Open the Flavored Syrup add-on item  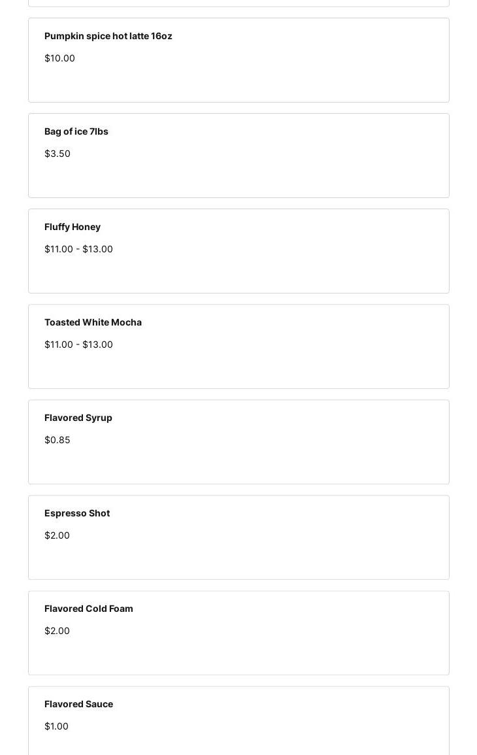point(78,418)
